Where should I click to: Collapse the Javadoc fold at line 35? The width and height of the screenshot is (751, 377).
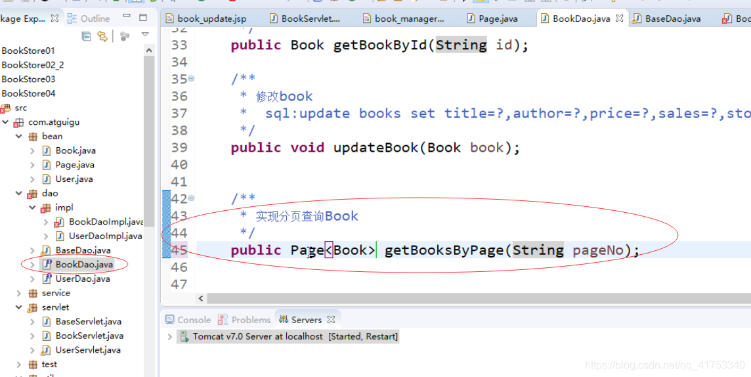pos(191,79)
